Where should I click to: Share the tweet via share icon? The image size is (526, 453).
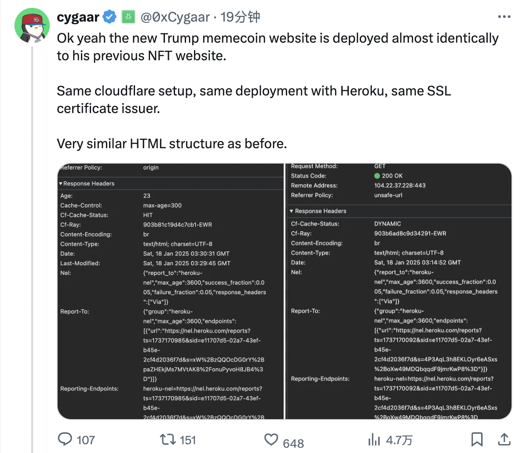click(504, 439)
